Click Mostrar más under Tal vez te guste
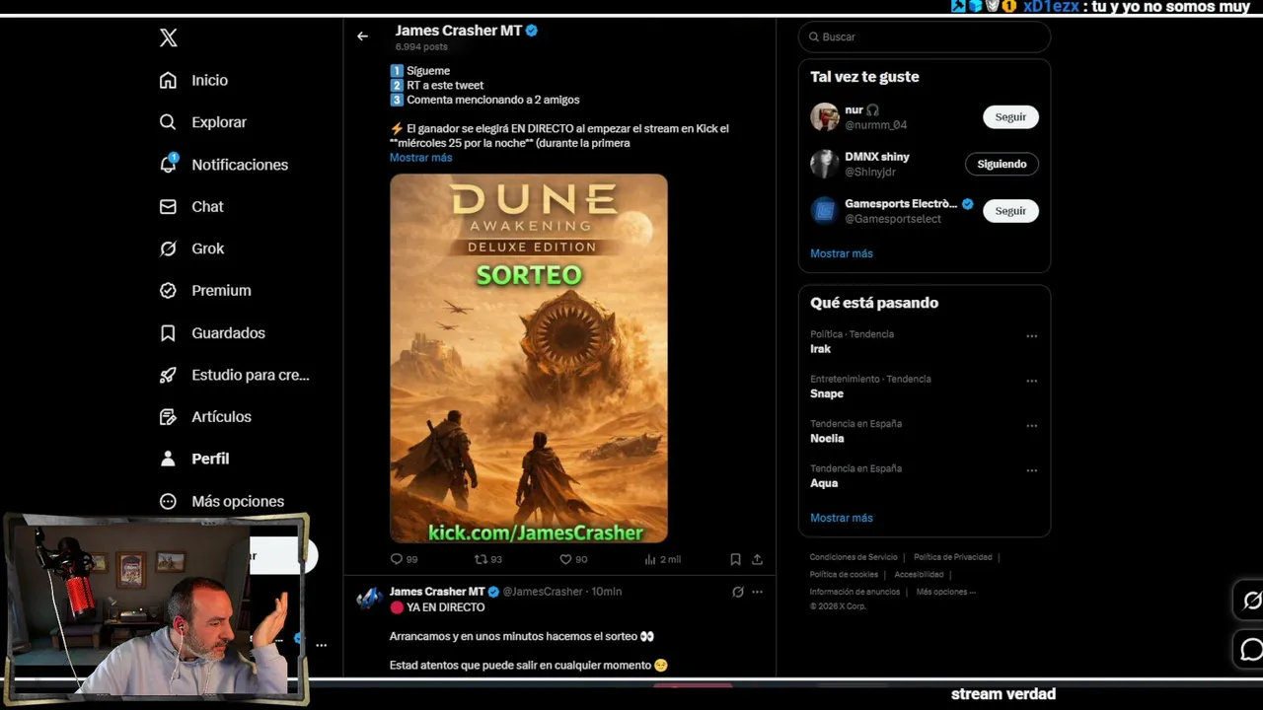This screenshot has width=1263, height=710. click(x=842, y=253)
